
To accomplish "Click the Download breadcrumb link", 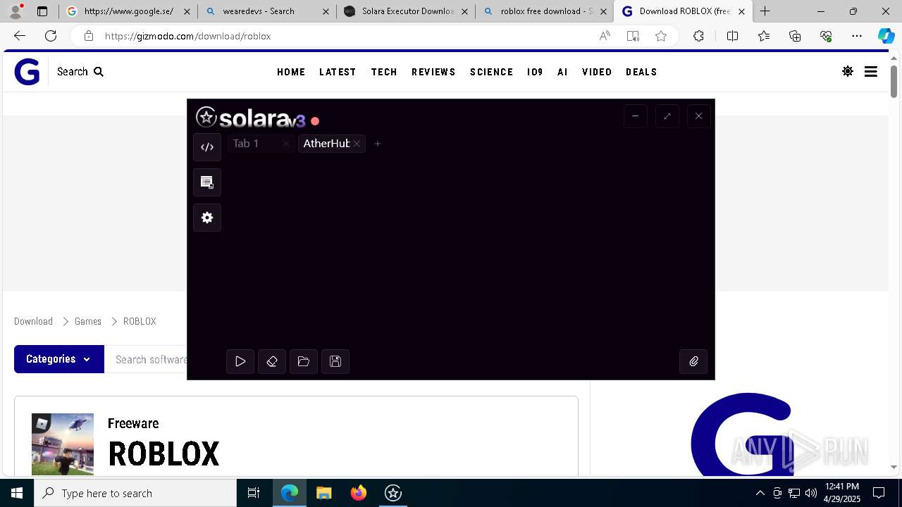I will click(x=33, y=321).
